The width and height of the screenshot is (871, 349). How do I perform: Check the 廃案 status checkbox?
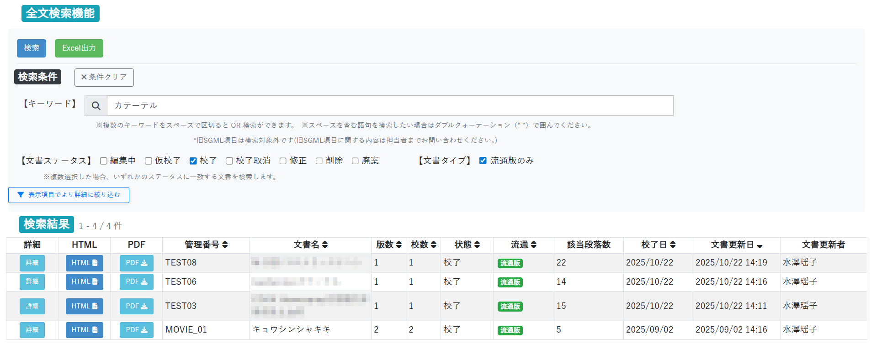click(x=355, y=161)
